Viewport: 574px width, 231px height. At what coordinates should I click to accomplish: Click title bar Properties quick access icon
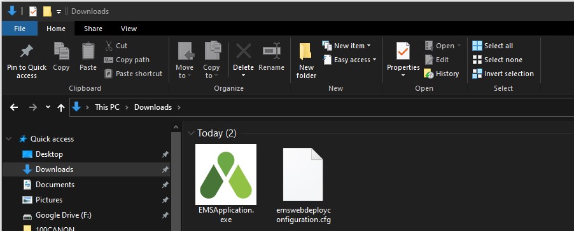tap(33, 11)
